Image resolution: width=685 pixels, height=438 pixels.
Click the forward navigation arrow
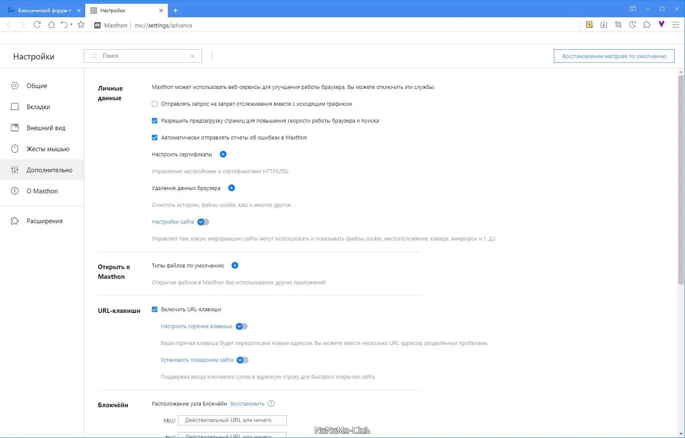[23, 25]
